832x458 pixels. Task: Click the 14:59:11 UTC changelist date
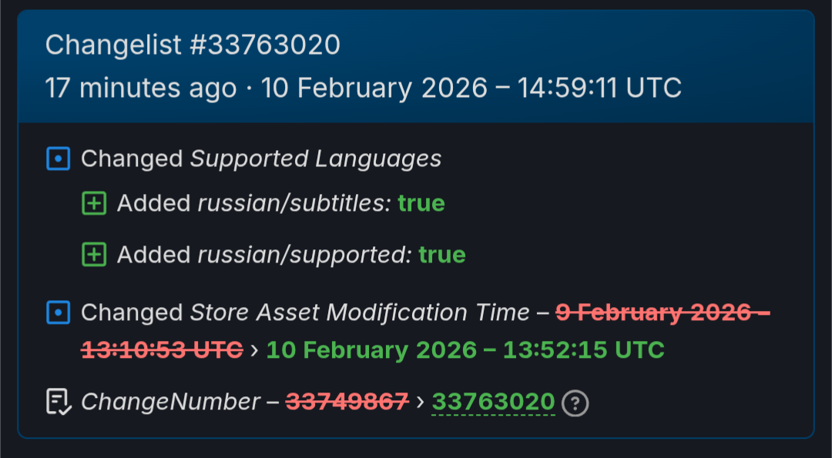(x=471, y=88)
